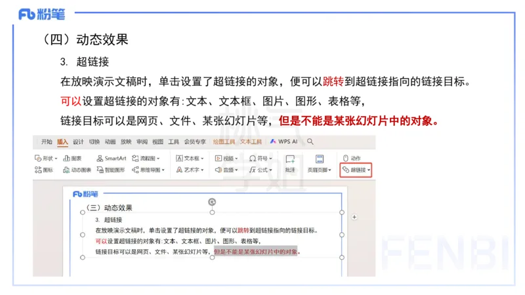Screen dimensions: 525x295
Task: Click the large red word 跳转
Action: pyautogui.click(x=333, y=81)
